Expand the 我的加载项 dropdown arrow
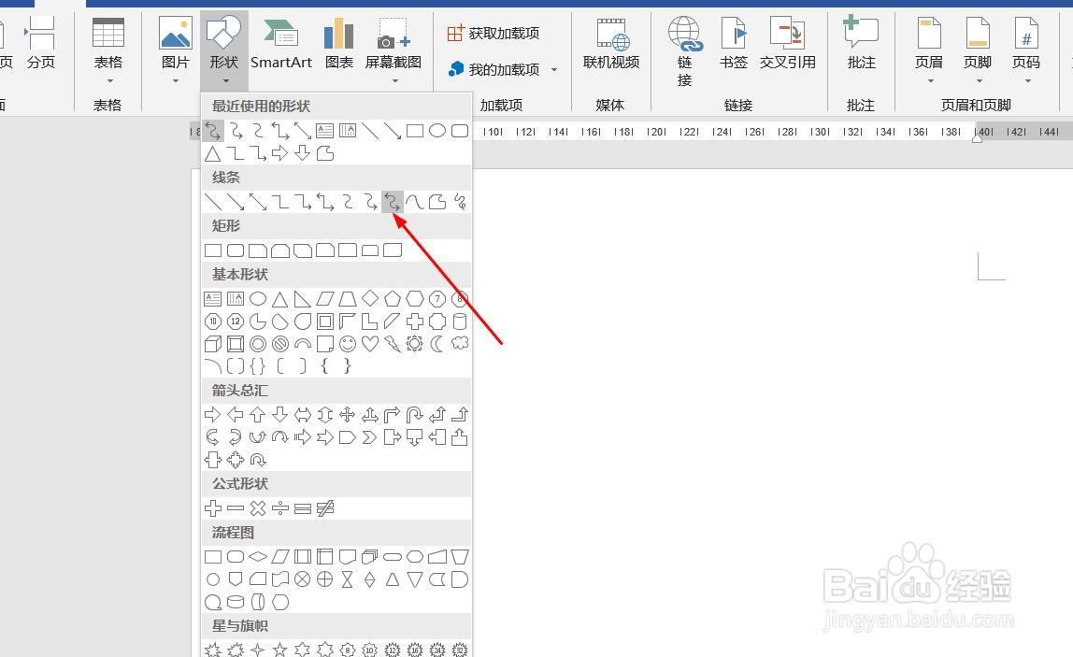 click(554, 70)
